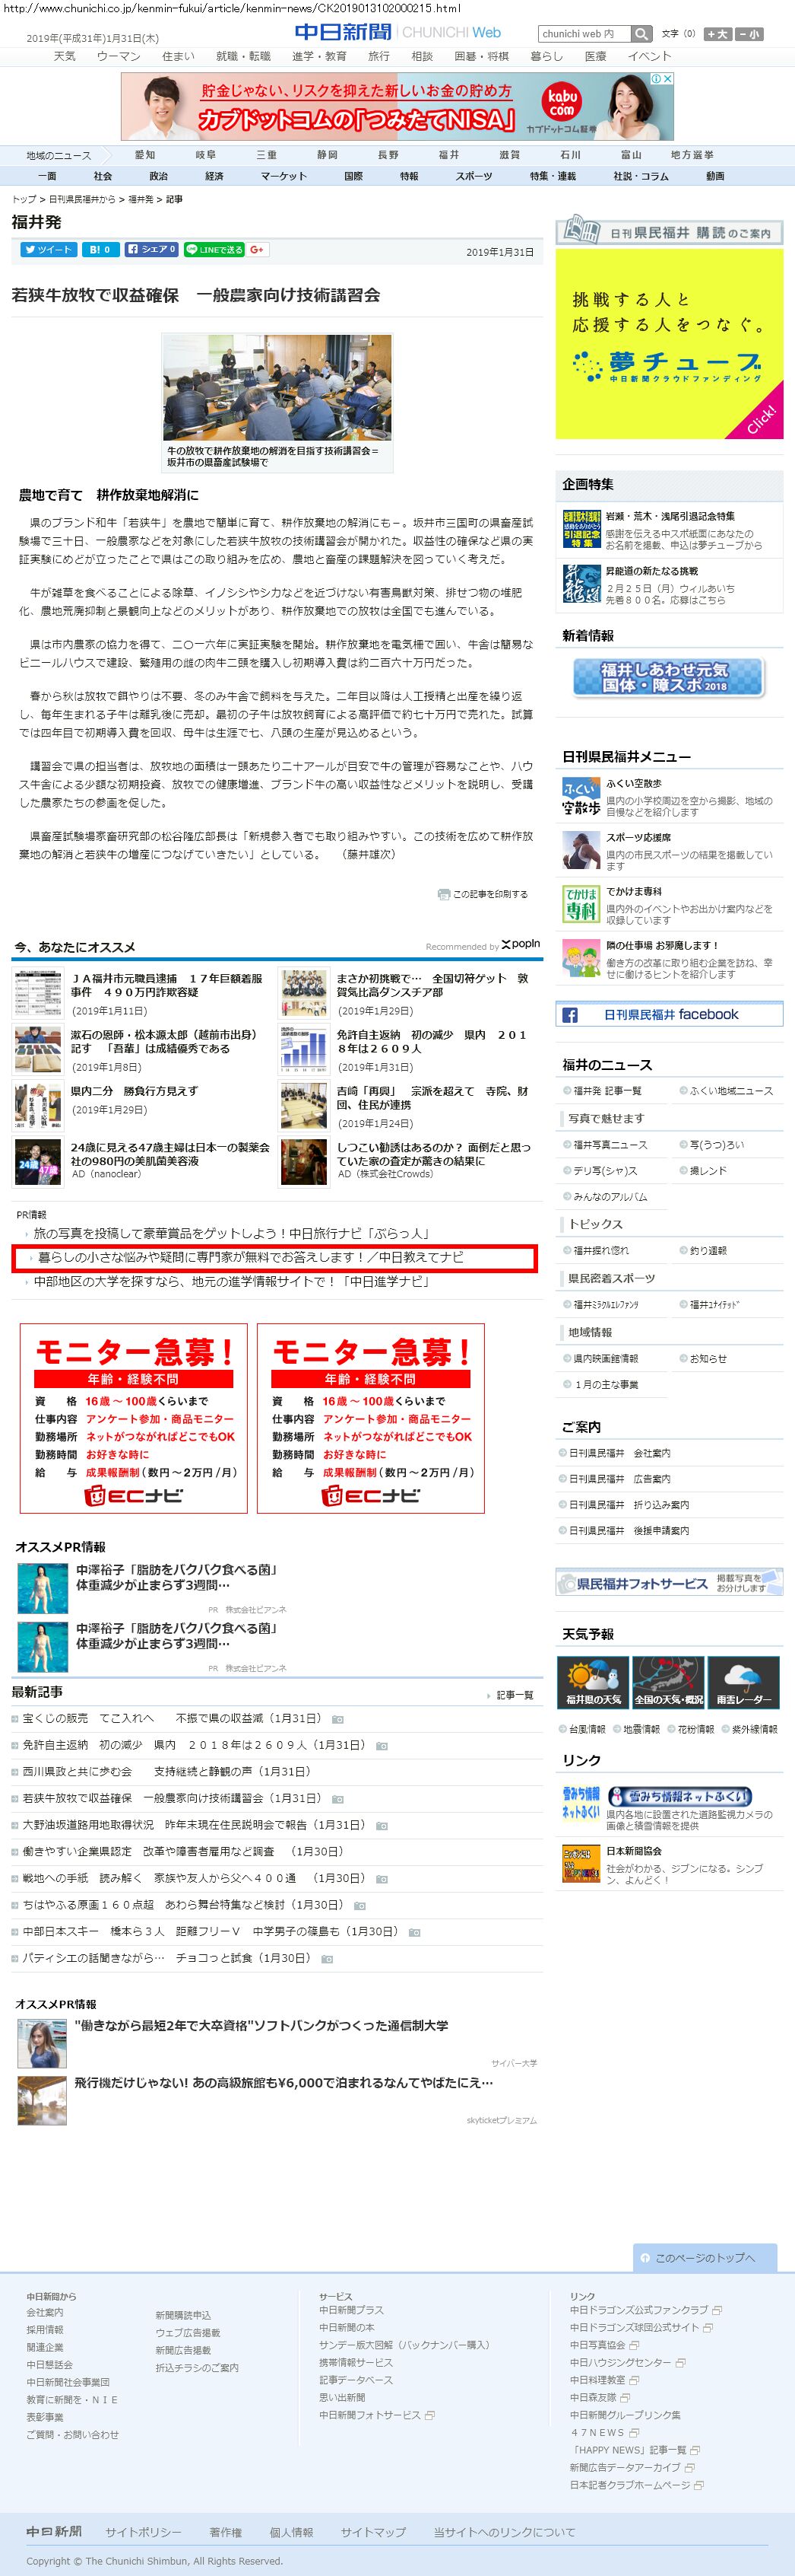795x2576 pixels.
Task: Open the 石川 regional news tab
Action: [569, 155]
